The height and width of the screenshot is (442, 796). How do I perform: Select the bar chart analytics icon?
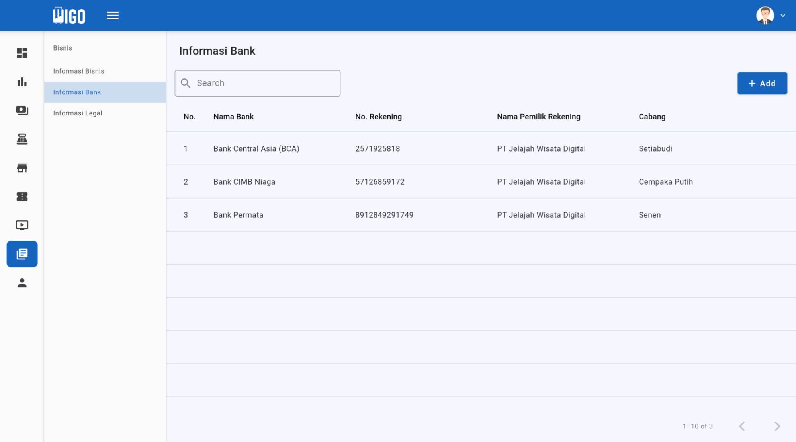(22, 82)
